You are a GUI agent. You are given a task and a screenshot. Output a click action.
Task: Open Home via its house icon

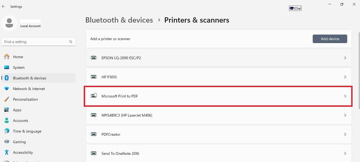click(7, 57)
